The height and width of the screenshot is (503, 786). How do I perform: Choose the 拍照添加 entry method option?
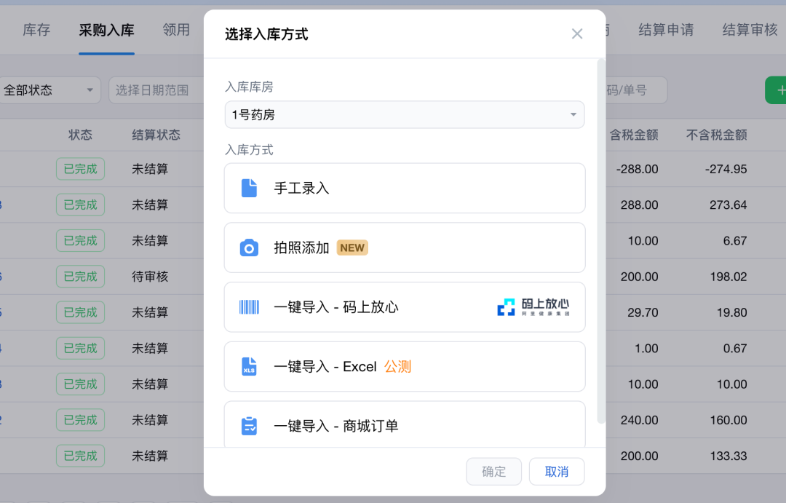pyautogui.click(x=405, y=247)
